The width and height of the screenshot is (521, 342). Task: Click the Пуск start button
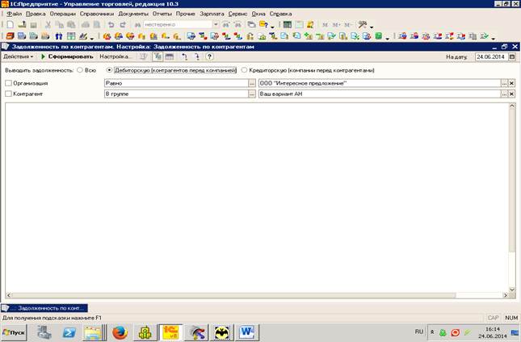pos(14,332)
